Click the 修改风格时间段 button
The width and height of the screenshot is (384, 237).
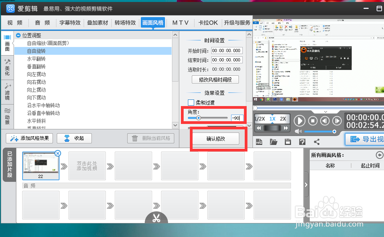point(215,80)
